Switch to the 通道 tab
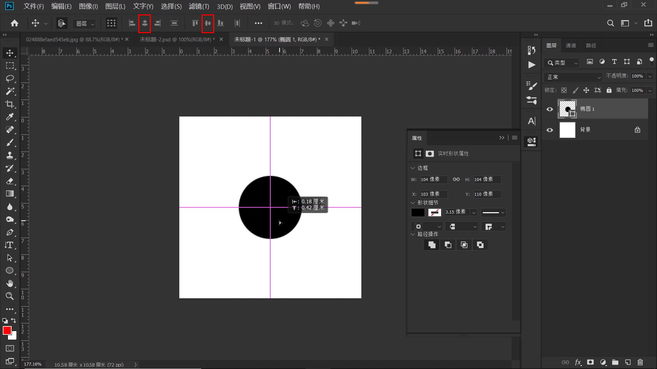Viewport: 657px width, 369px height. 571,45
